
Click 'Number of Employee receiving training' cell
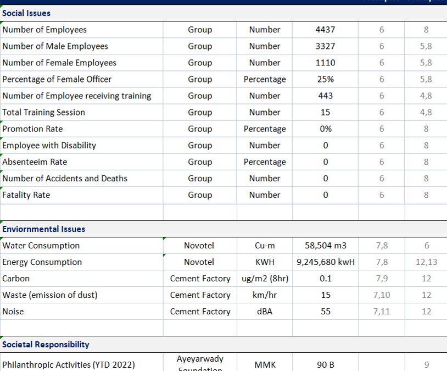pos(81,96)
